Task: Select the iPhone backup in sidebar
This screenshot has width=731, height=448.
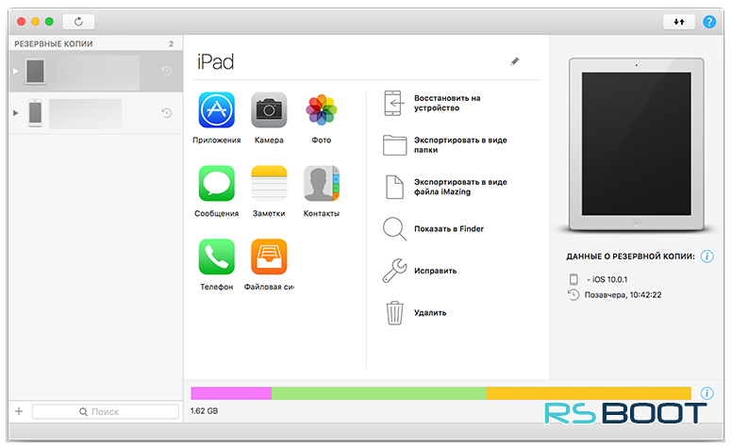Action: (95, 113)
